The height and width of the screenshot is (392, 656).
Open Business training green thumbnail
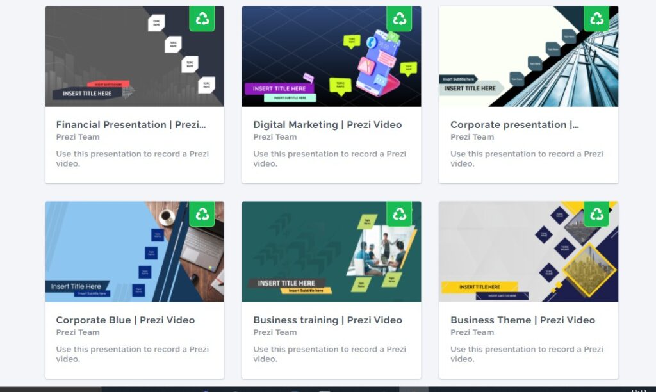(x=331, y=252)
